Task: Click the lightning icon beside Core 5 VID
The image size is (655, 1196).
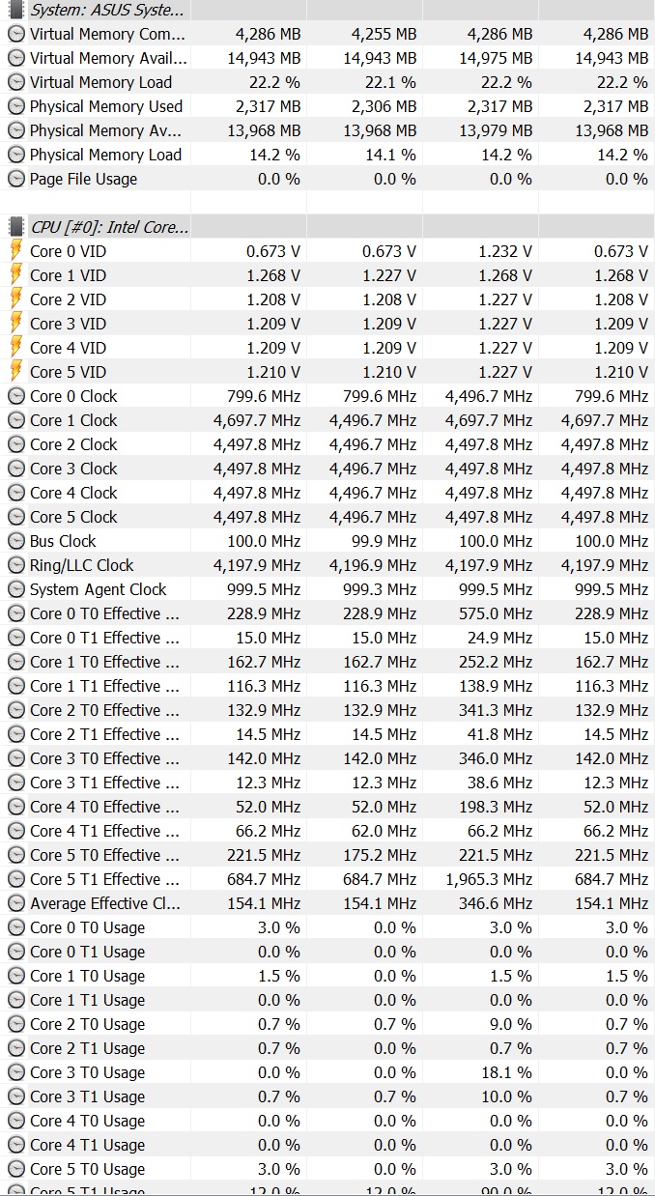Action: click(x=15, y=372)
